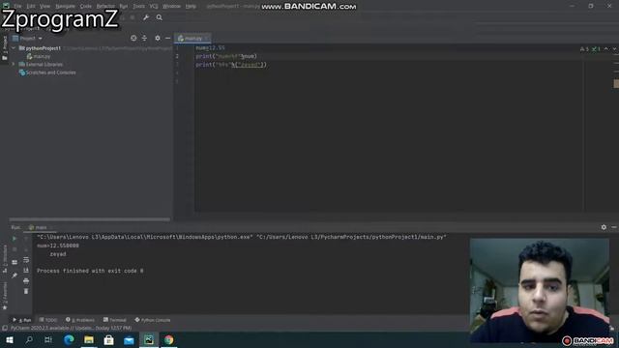The width and height of the screenshot is (619, 348).
Task: Open the Project view dropdown
Action: point(28,39)
